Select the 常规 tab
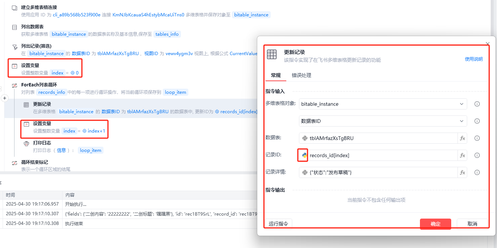 click(x=276, y=75)
